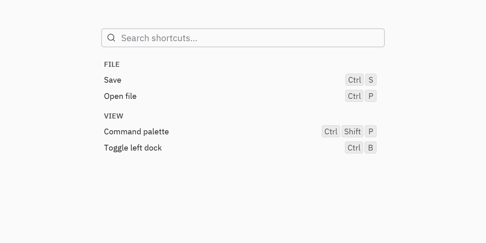Click the Ctrl key badge beside Open file

(354, 96)
